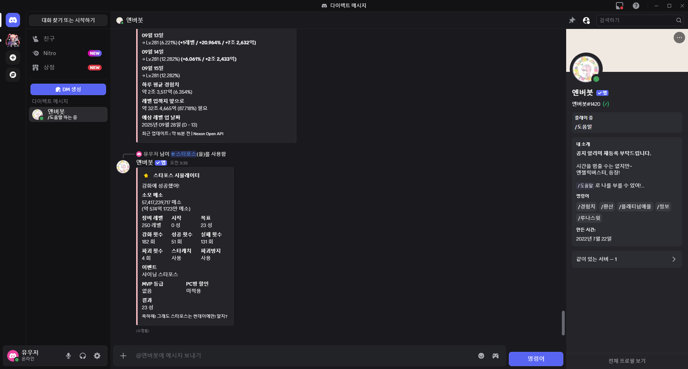Open attachment plus menu in message bar
The width and height of the screenshot is (688, 369).
[123, 356]
